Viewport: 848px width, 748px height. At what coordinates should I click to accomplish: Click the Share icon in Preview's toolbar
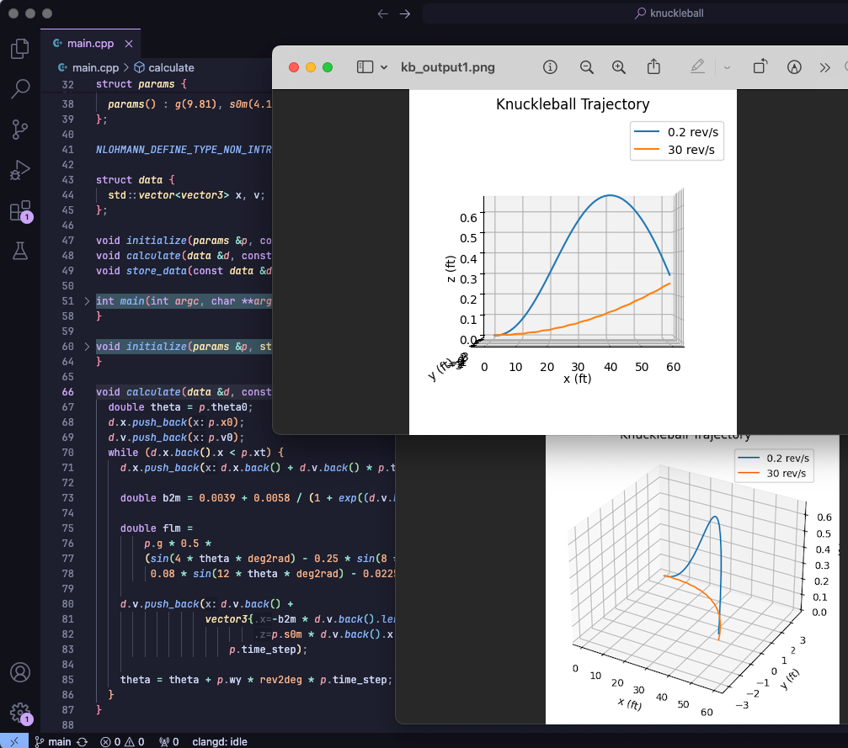click(654, 66)
